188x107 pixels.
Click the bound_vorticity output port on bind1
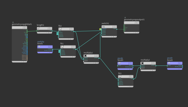click(x=53, y=51)
